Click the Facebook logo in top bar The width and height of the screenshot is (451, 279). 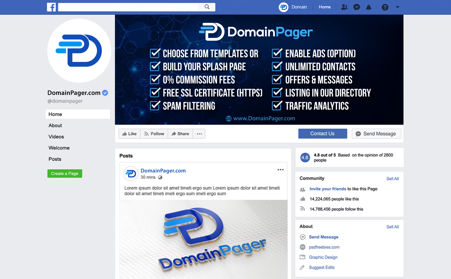(51, 7)
